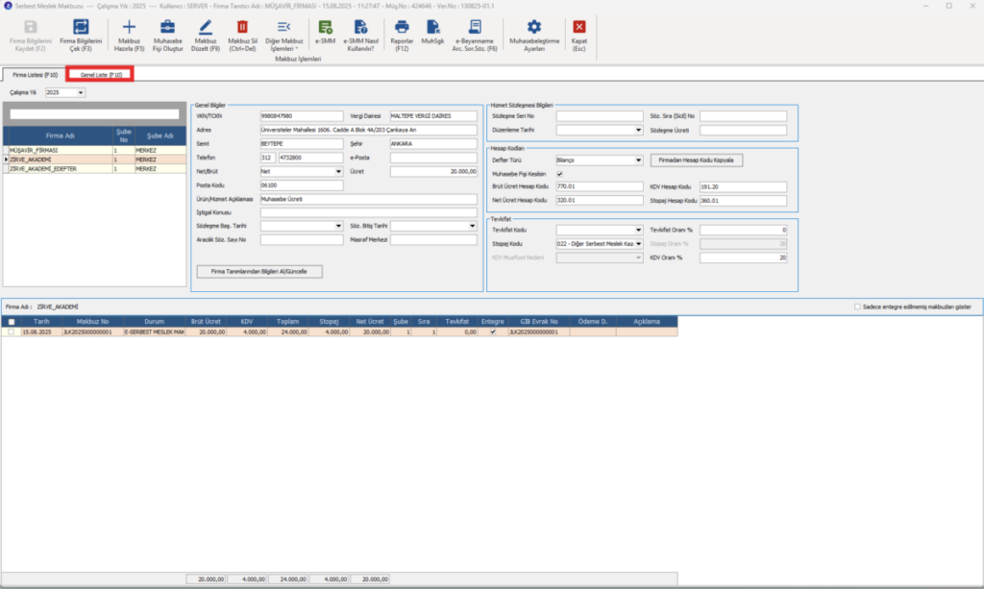The height and width of the screenshot is (589, 984).
Task: Click Firma Bilgilerini Çek (F3) icon
Action: (x=81, y=27)
